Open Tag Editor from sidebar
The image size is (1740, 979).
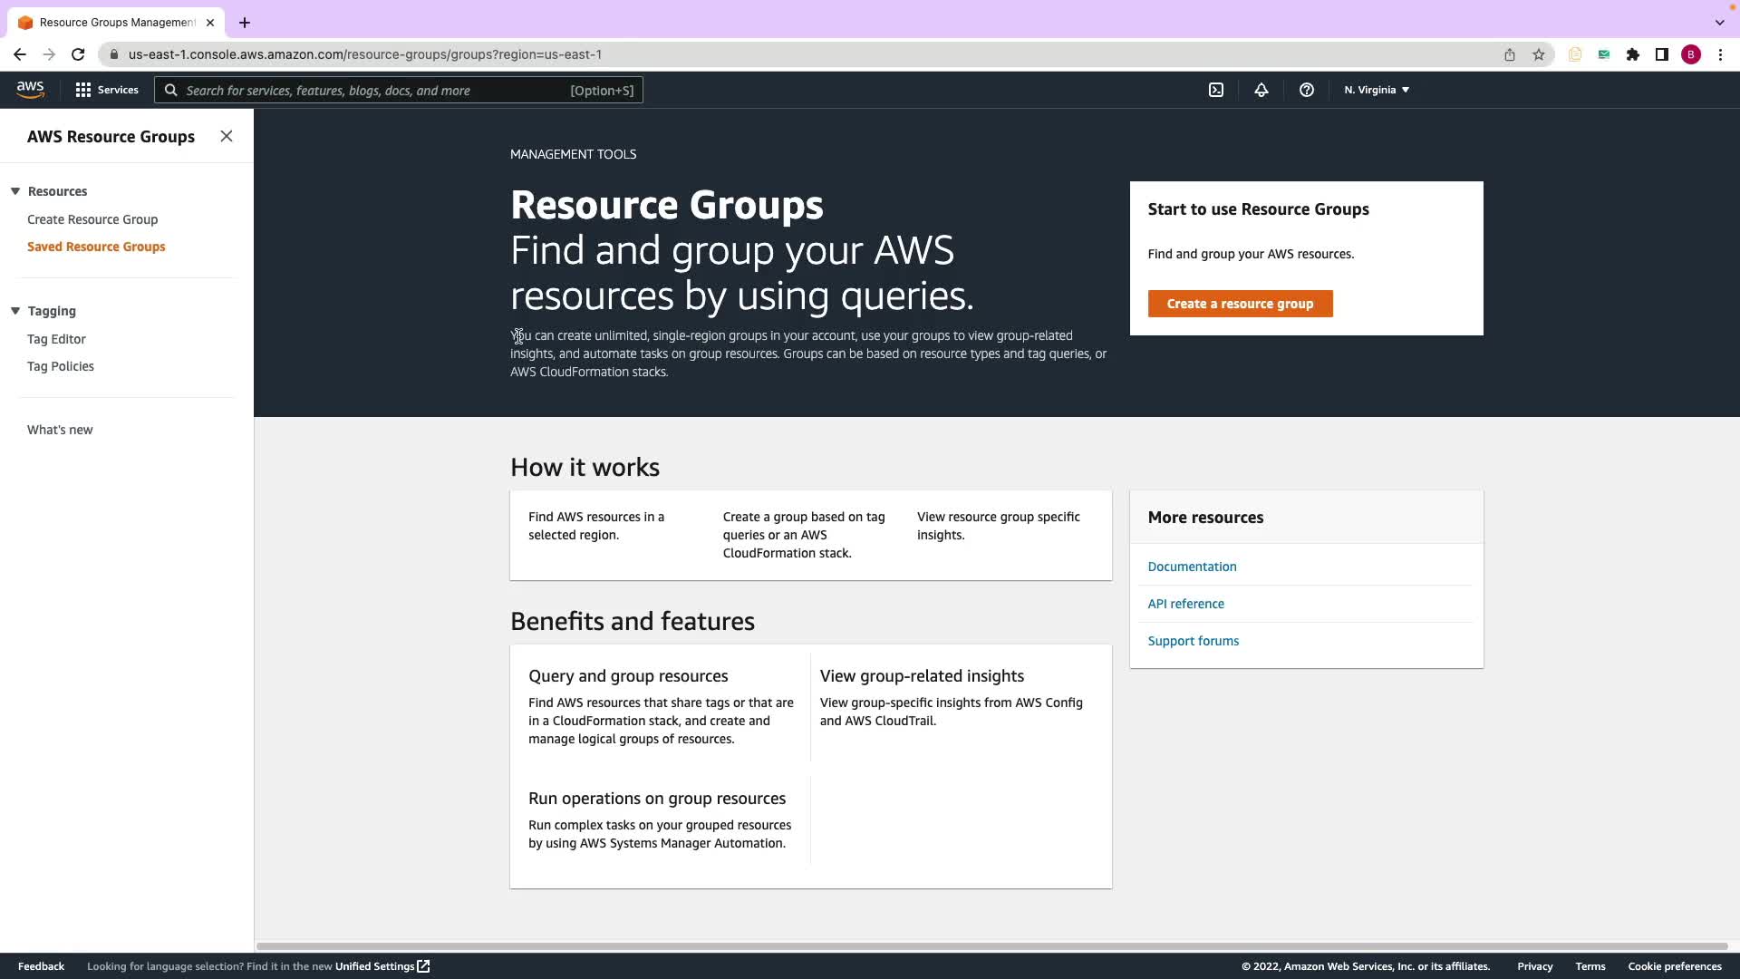click(56, 339)
